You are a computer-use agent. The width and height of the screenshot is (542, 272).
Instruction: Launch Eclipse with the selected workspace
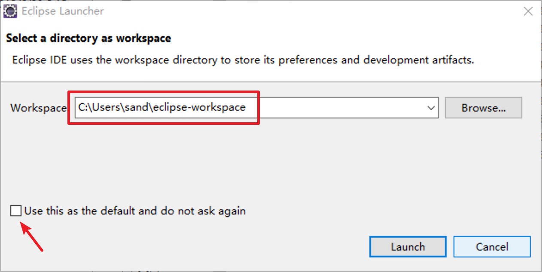(x=408, y=247)
